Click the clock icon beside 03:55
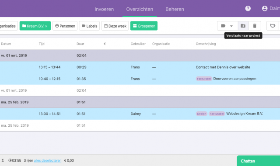The image size is (280, 166). (10, 160)
